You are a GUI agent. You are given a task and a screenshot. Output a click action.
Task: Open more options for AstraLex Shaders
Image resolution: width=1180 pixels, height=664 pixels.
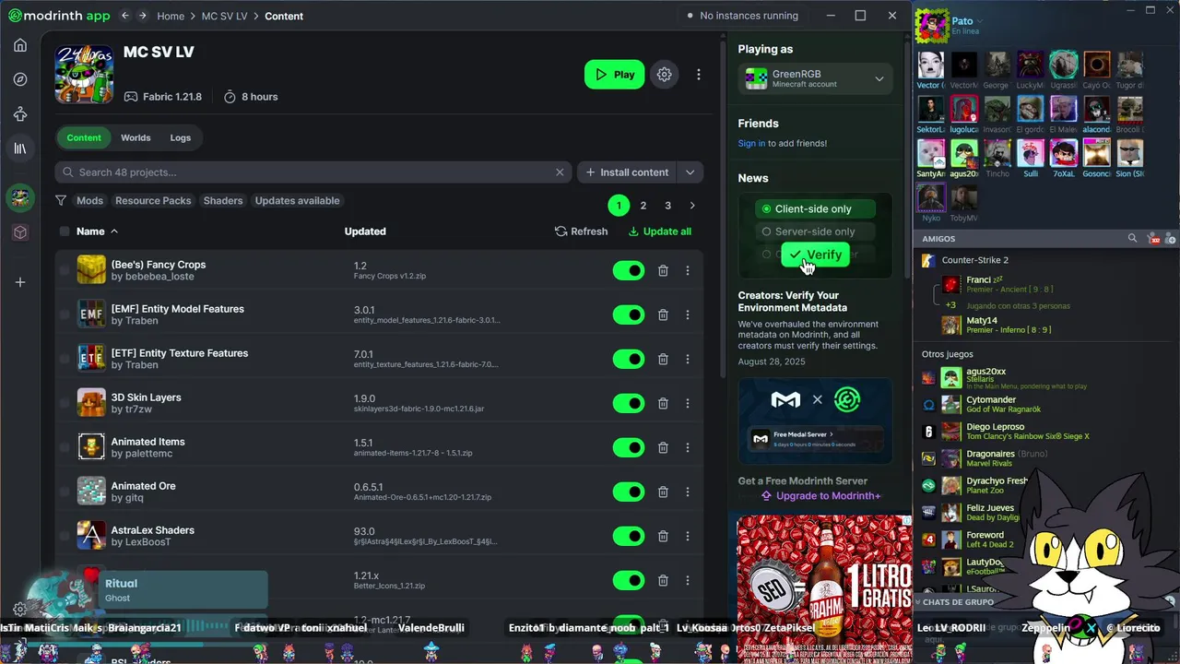click(688, 536)
